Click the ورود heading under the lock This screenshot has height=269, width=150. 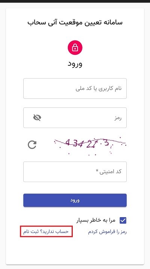coord(75,64)
